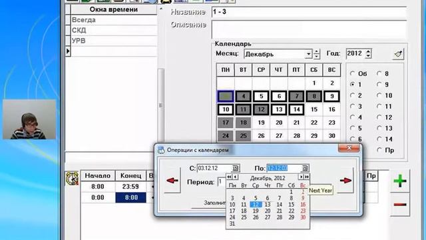Image resolution: width=426 pixels, height=240 pixels.
Task: Click the С date field 03.12.12
Action: coord(214,168)
